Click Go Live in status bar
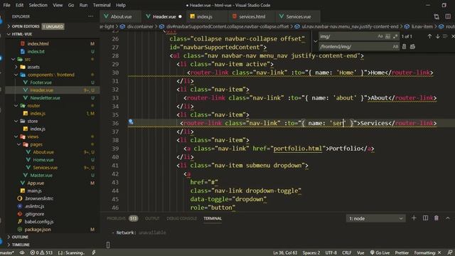This screenshot has height=256, width=455. 380,252
